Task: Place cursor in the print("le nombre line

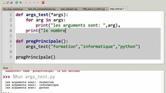Action: point(46,31)
